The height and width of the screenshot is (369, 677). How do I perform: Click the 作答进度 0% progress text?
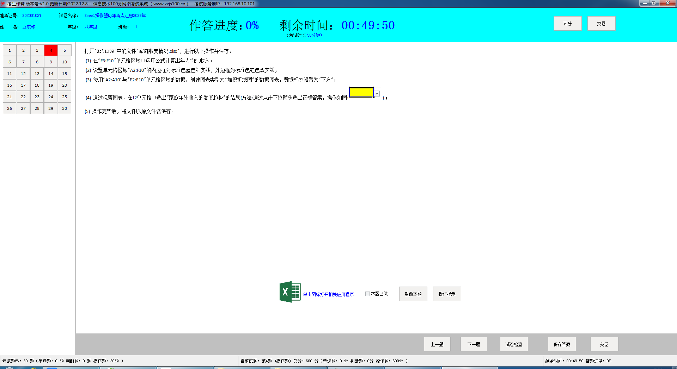coord(224,25)
